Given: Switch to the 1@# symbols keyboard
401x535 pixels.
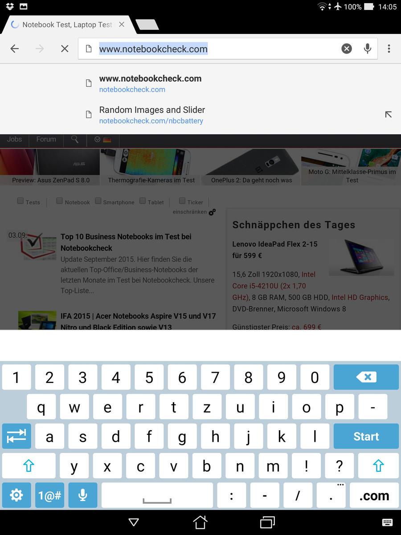Looking at the screenshot, I should point(49,495).
